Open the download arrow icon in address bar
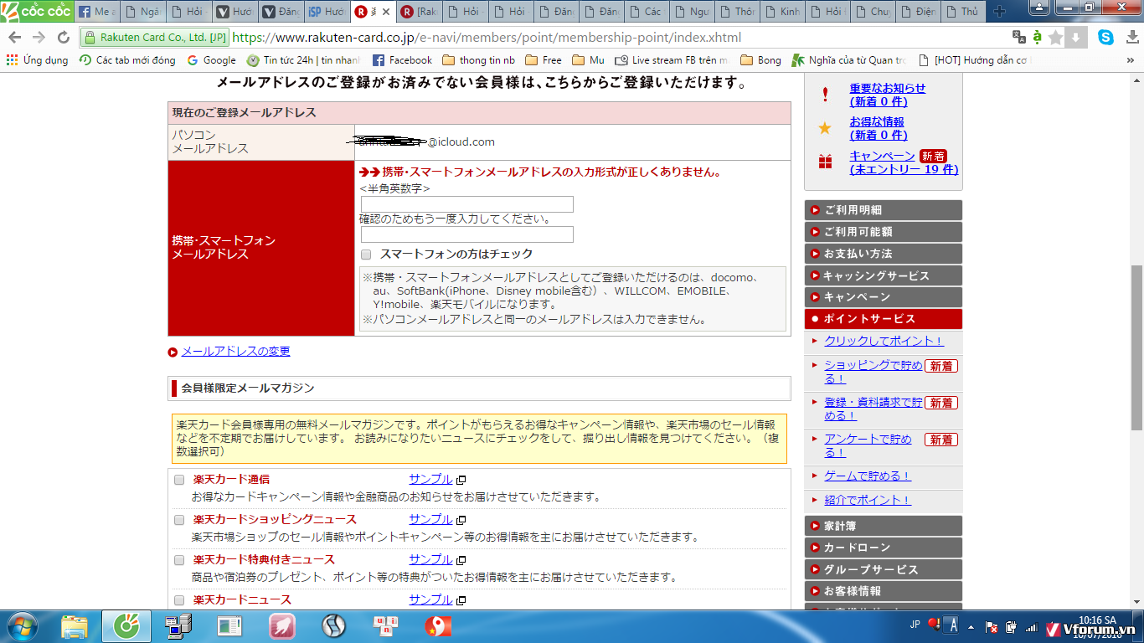The height and width of the screenshot is (643, 1144). pyautogui.click(x=1076, y=38)
